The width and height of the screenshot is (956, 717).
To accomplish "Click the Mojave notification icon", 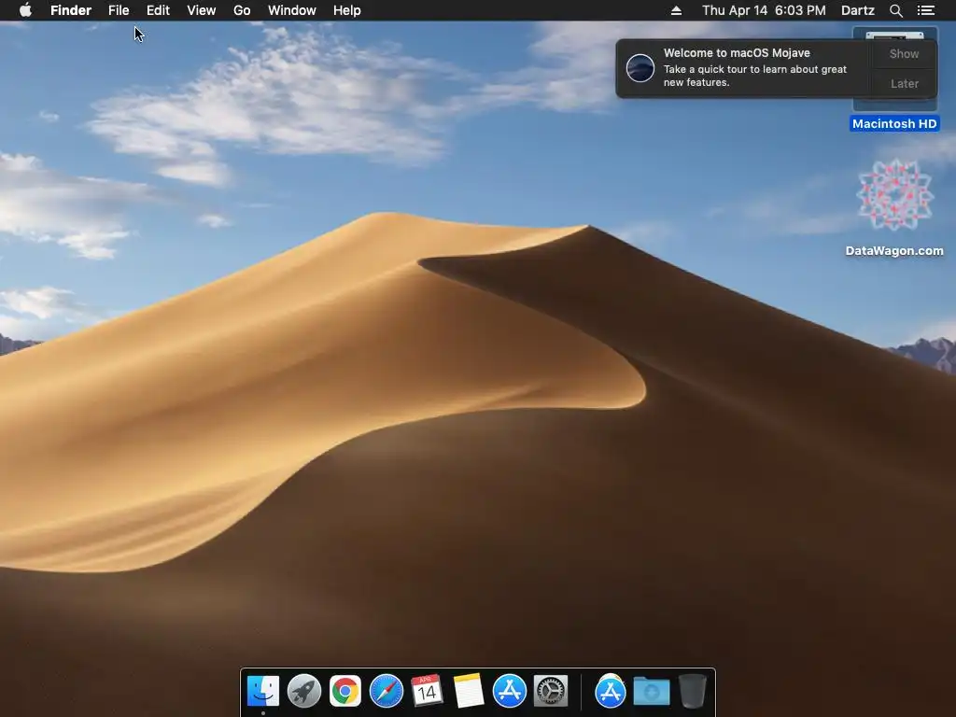I will (640, 67).
